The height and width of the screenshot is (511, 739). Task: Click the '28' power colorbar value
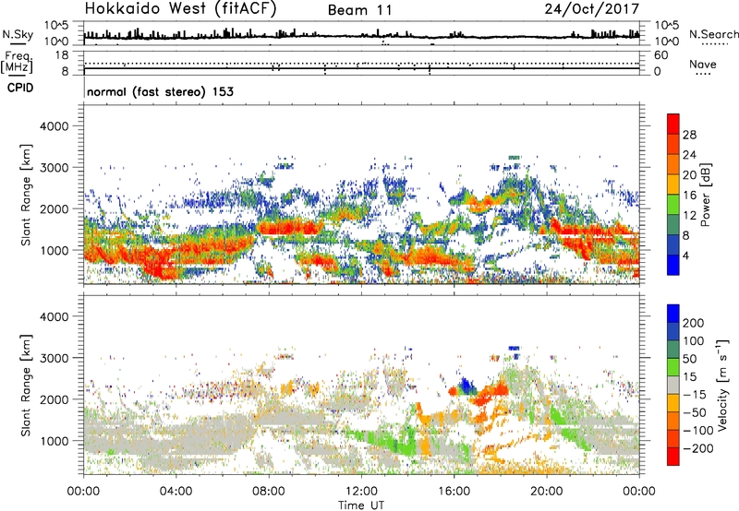(689, 135)
